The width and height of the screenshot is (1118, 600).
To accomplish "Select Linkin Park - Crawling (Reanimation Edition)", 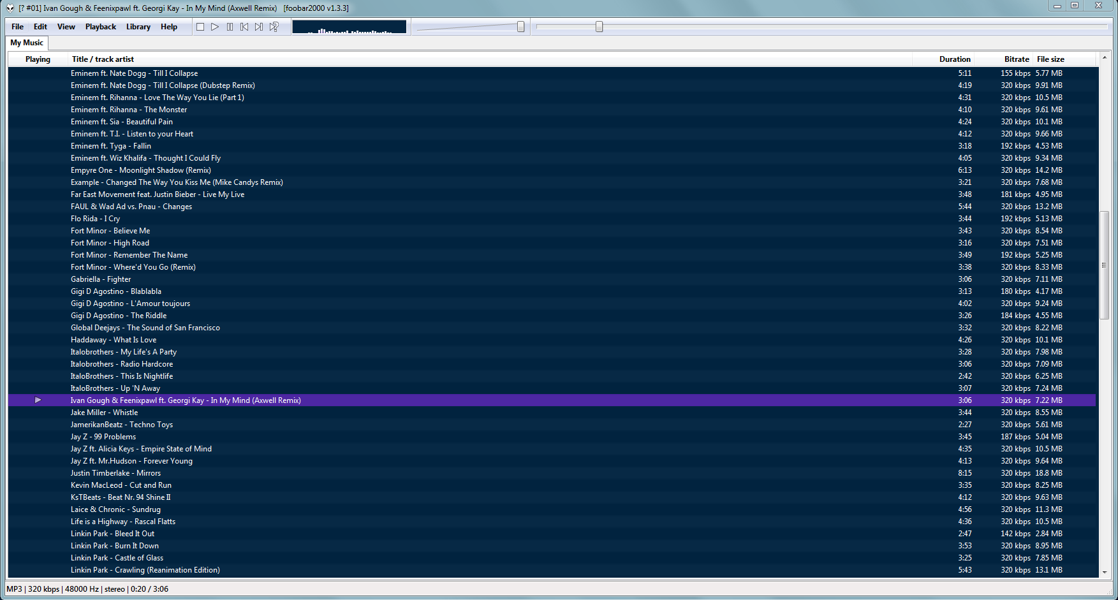I will coord(552,570).
